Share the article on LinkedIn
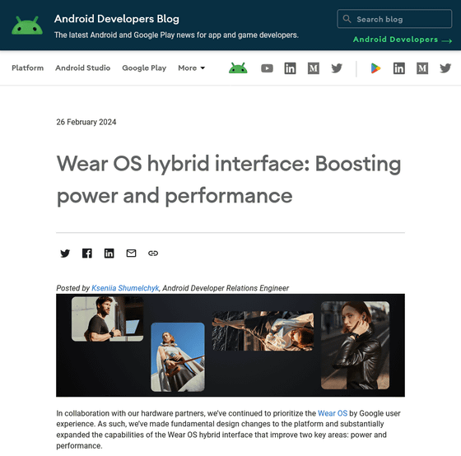Screen dimensions: 461x456 [x=109, y=254]
